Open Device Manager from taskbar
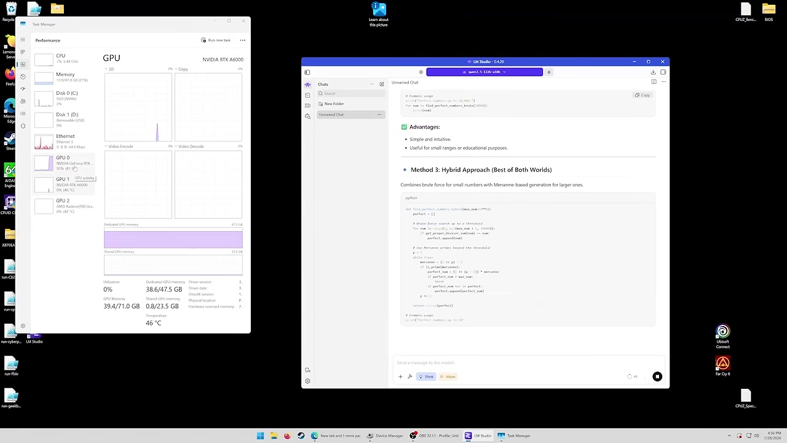 pos(386,436)
